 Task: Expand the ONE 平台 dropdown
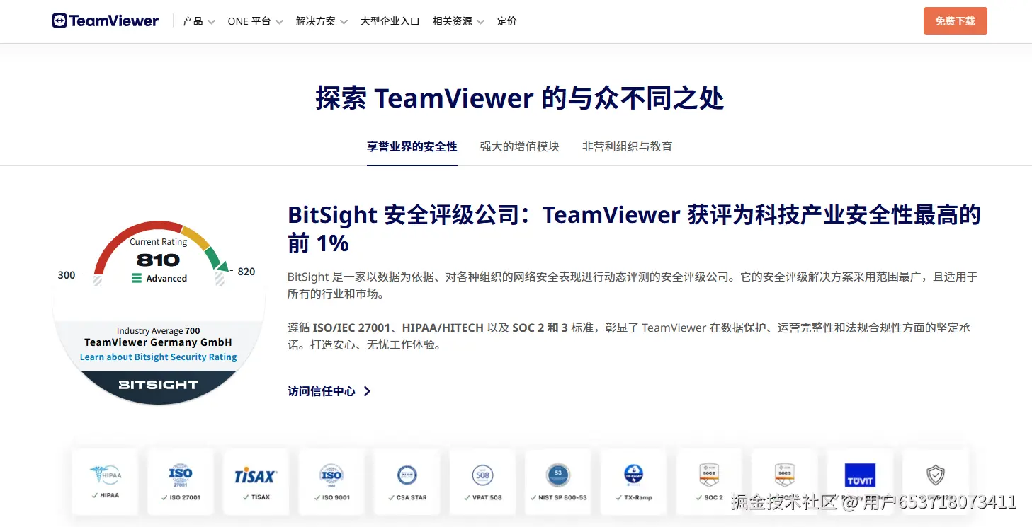[x=256, y=21]
